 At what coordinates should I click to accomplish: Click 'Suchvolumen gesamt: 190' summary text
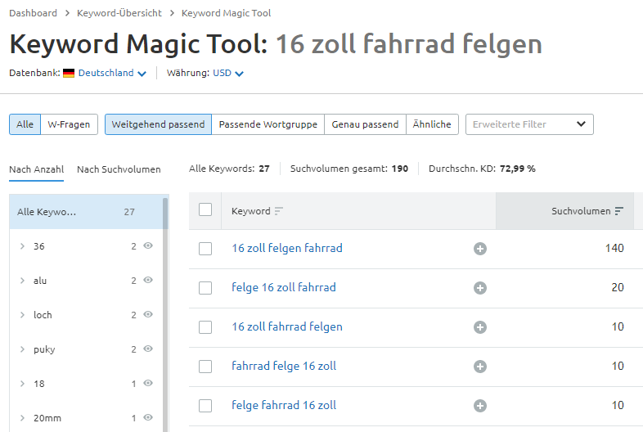pyautogui.click(x=349, y=169)
